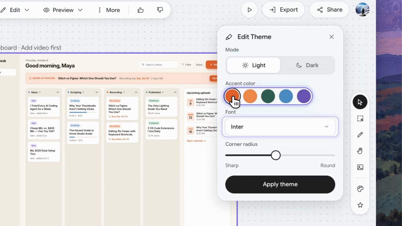Viewport: 402px width, 226px height.
Task: Select the red-orange accent color swatch
Action: [x=232, y=96]
